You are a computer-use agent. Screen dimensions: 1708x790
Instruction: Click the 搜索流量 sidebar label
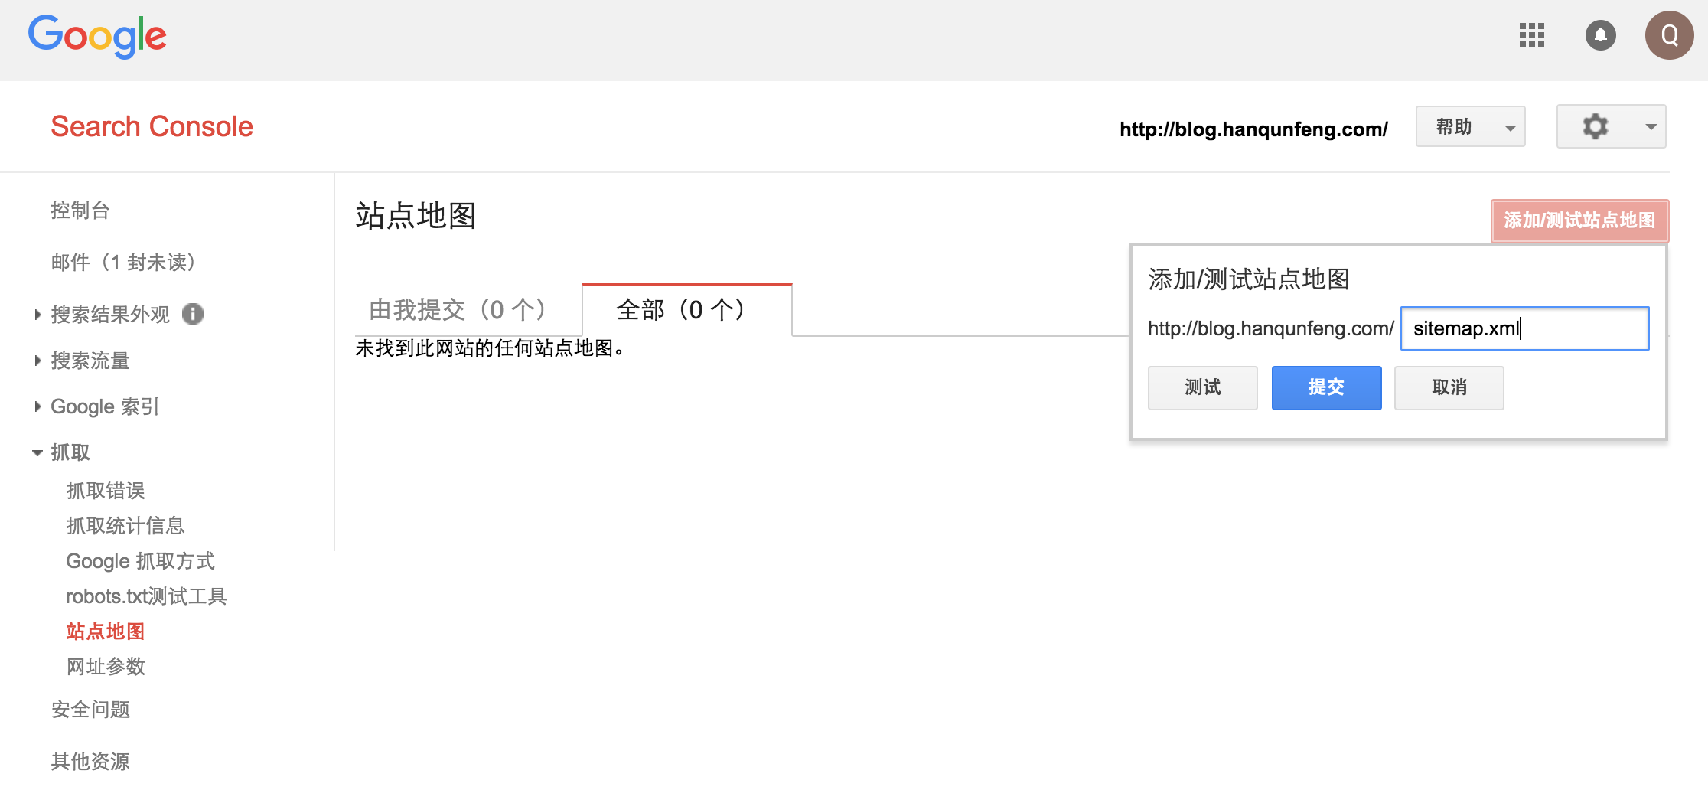90,361
